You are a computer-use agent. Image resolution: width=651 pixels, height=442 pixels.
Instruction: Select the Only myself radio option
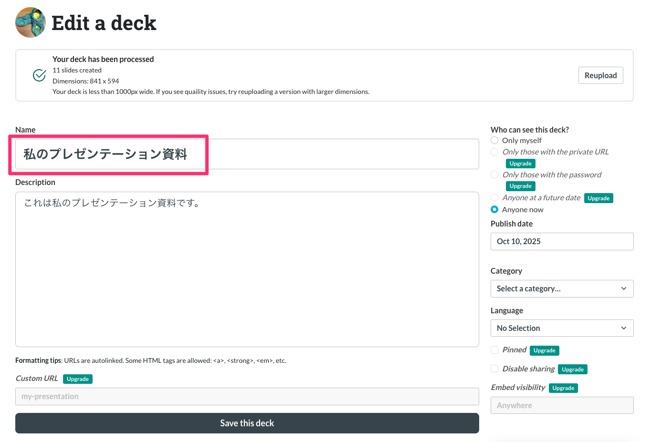pyautogui.click(x=494, y=140)
